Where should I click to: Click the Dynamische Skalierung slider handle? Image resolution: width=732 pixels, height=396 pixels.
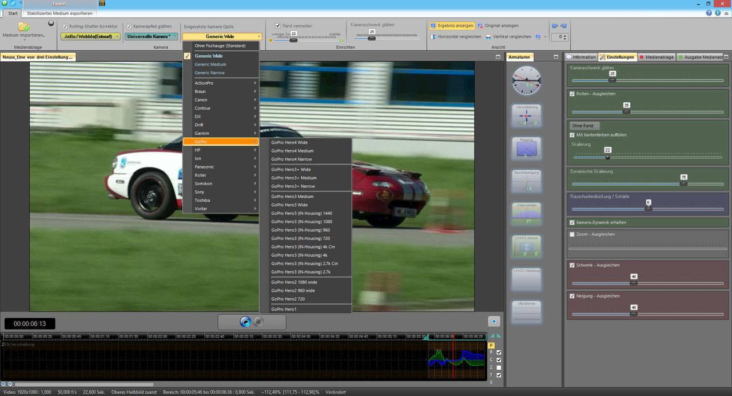click(683, 183)
